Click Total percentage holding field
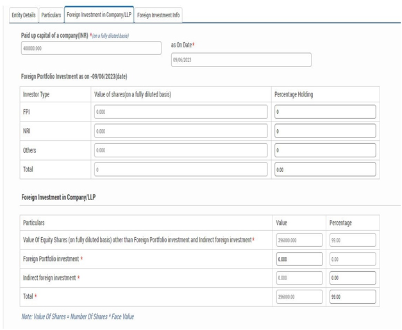402x330 pixels. (x=324, y=170)
